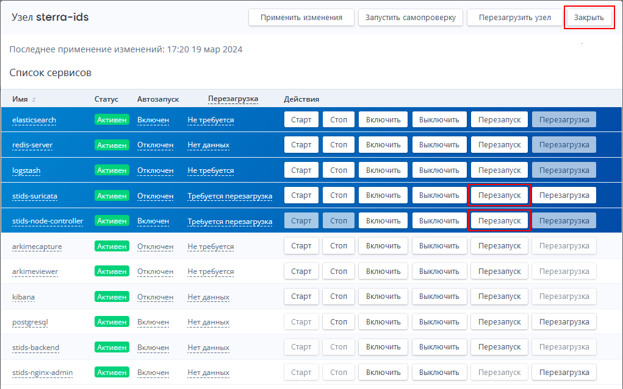Image resolution: width=623 pixels, height=389 pixels.
Task: Click Перезапуск for elasticsearch
Action: click(x=499, y=120)
